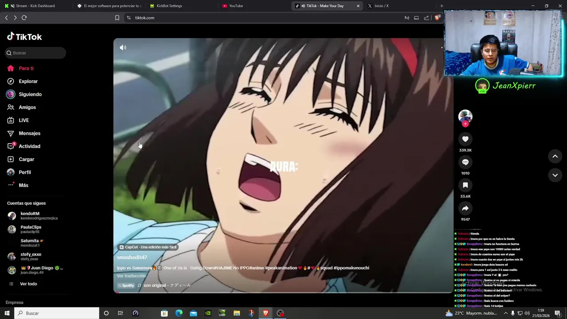Switch to the YouTube tab

[x=254, y=6]
